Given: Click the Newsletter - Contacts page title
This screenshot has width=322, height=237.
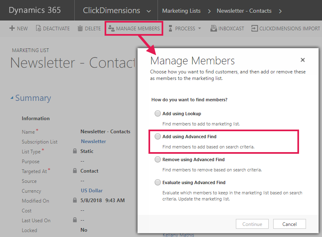Looking at the screenshot, I should [x=73, y=63].
